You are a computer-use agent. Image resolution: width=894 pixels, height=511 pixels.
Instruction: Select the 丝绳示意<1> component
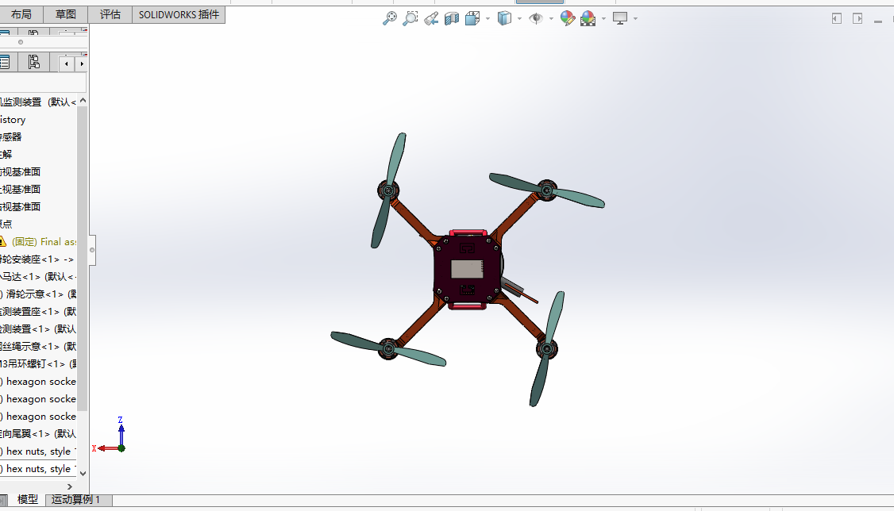(37, 347)
